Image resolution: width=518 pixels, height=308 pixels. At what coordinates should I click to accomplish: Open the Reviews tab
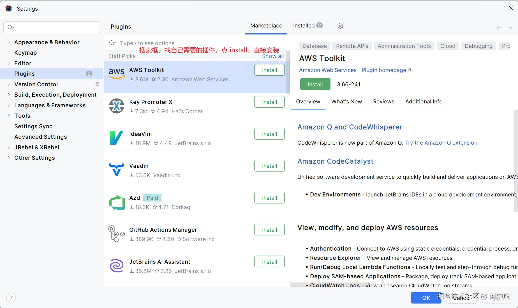383,101
